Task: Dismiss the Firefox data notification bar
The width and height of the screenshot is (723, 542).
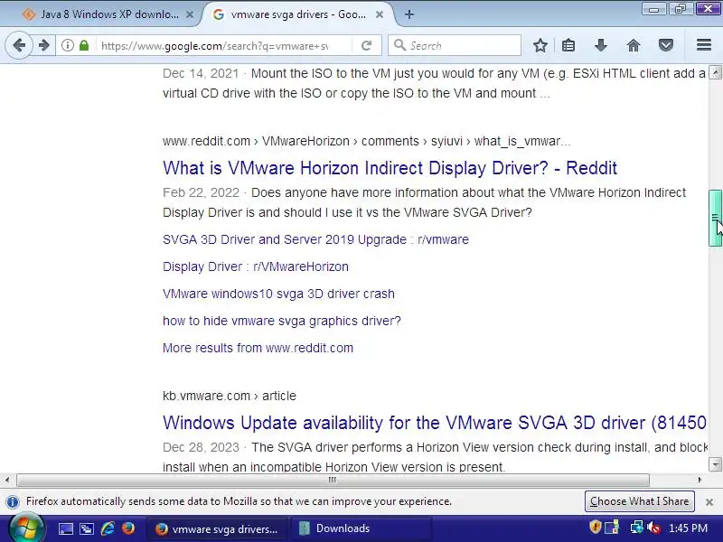Action: [x=709, y=502]
